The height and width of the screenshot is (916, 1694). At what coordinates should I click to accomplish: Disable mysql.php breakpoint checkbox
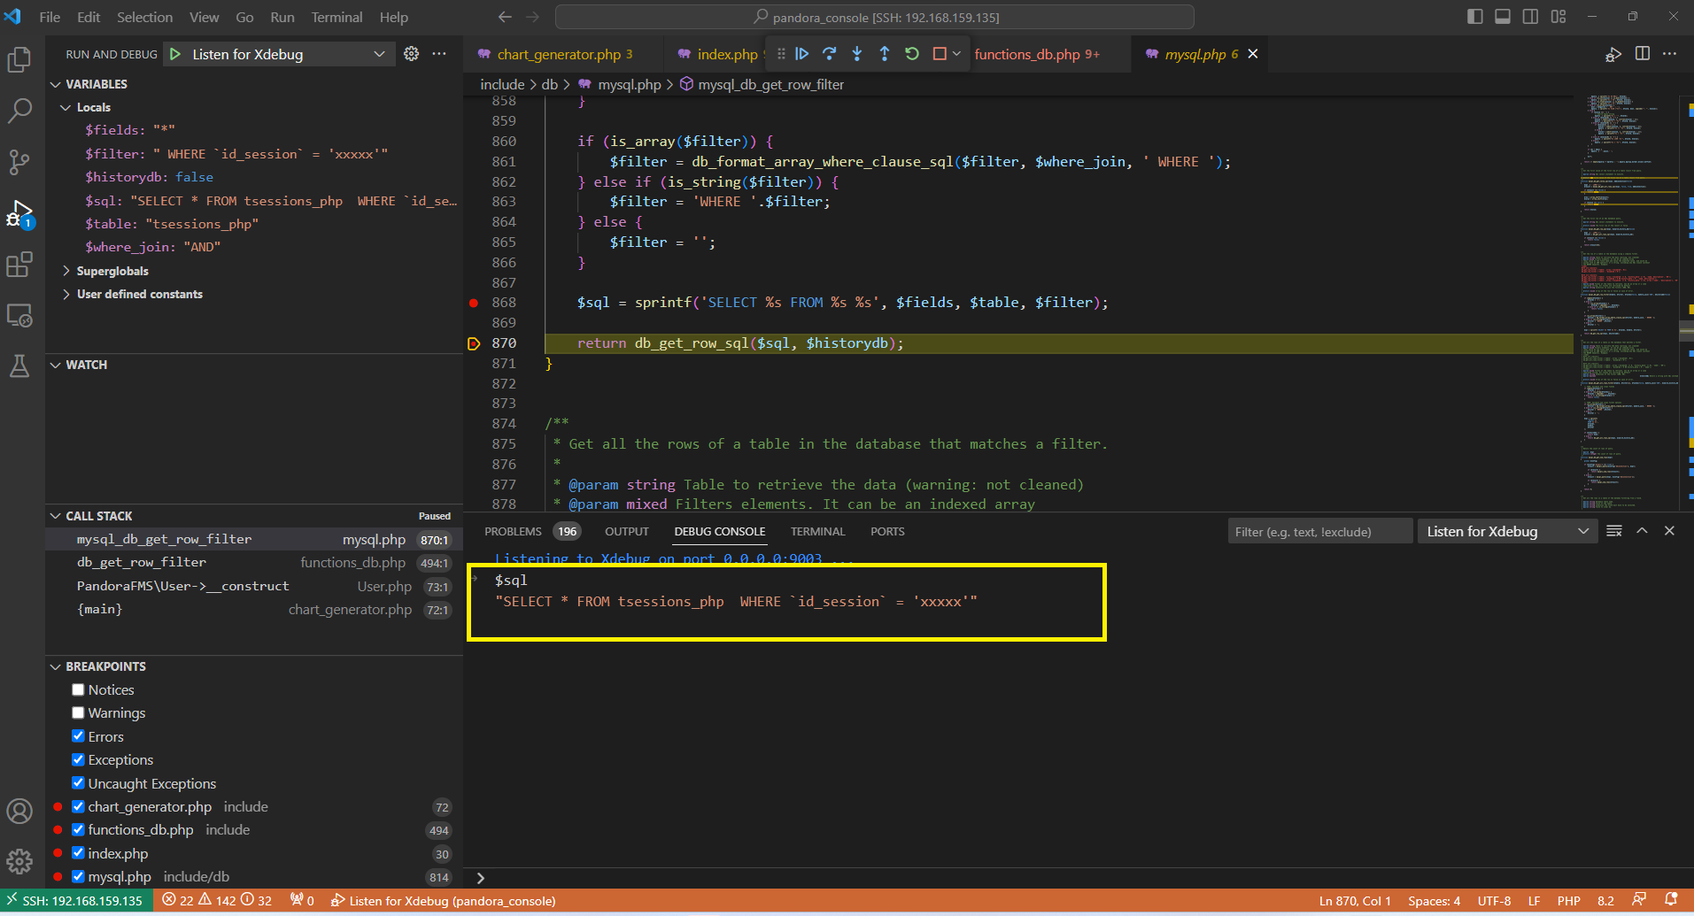click(78, 876)
